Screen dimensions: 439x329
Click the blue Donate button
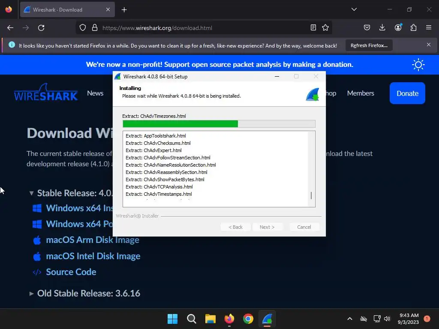(407, 93)
